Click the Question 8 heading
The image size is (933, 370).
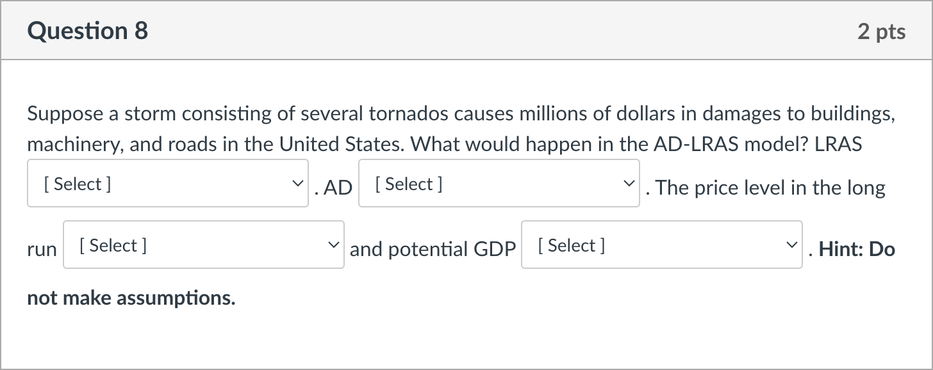click(87, 30)
